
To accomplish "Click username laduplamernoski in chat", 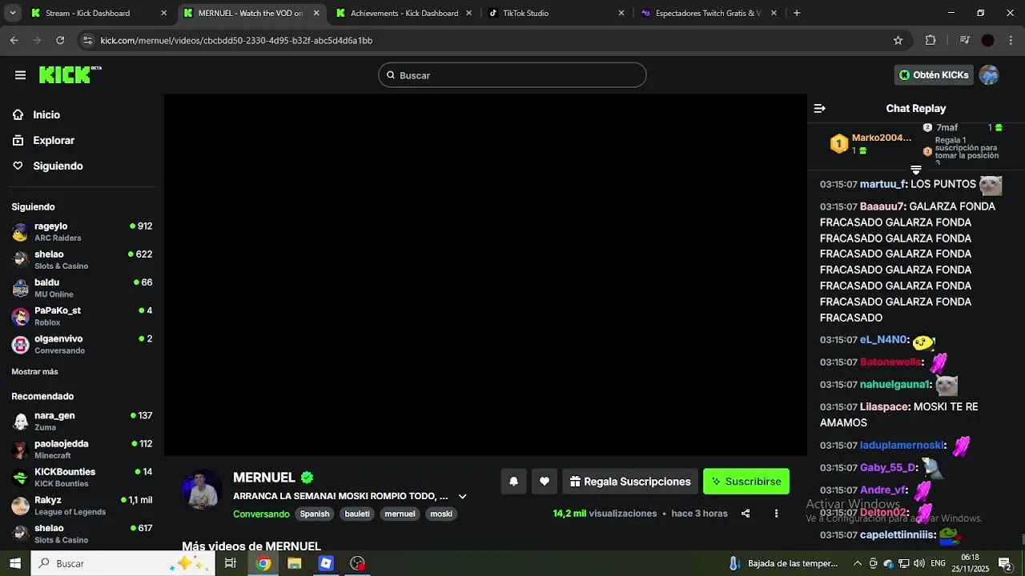I will [x=903, y=445].
